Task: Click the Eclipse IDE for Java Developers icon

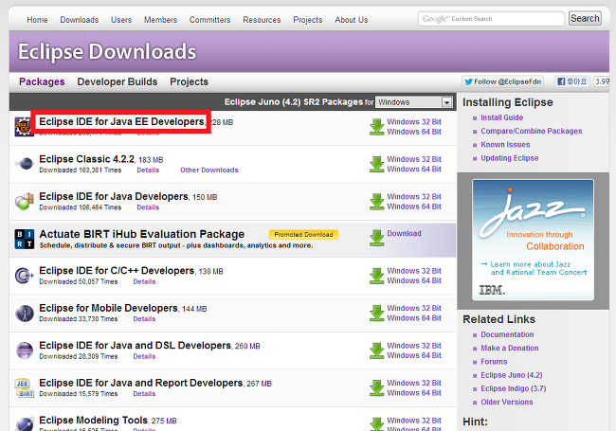Action: [x=25, y=201]
